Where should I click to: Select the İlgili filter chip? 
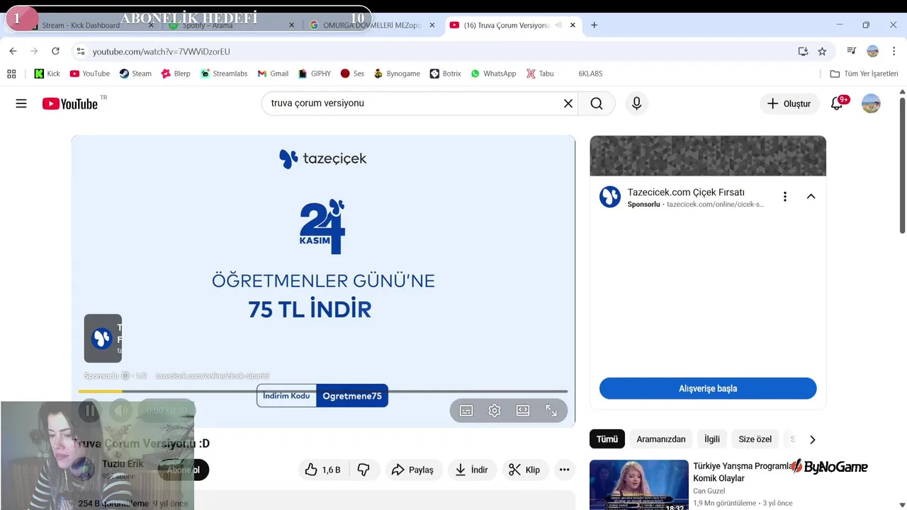712,439
